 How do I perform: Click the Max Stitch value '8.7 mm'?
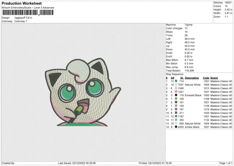pyautogui.click(x=189, y=60)
